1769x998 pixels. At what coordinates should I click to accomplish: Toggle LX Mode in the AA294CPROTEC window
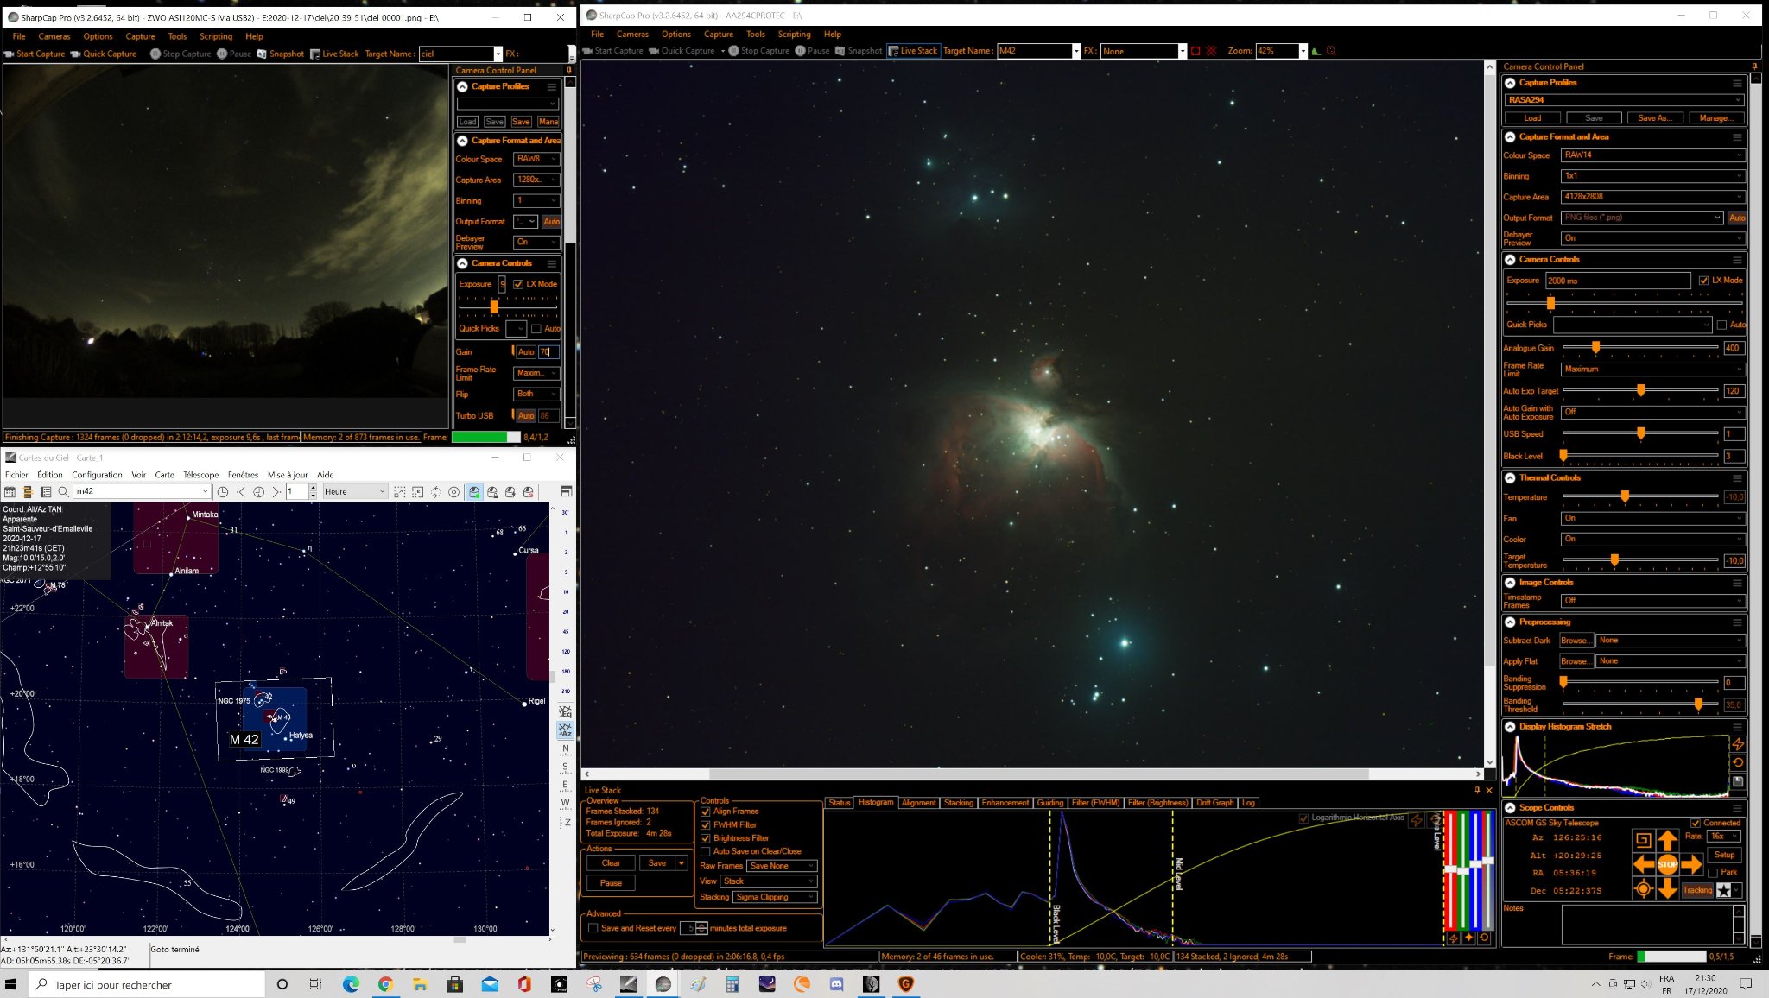click(1703, 281)
